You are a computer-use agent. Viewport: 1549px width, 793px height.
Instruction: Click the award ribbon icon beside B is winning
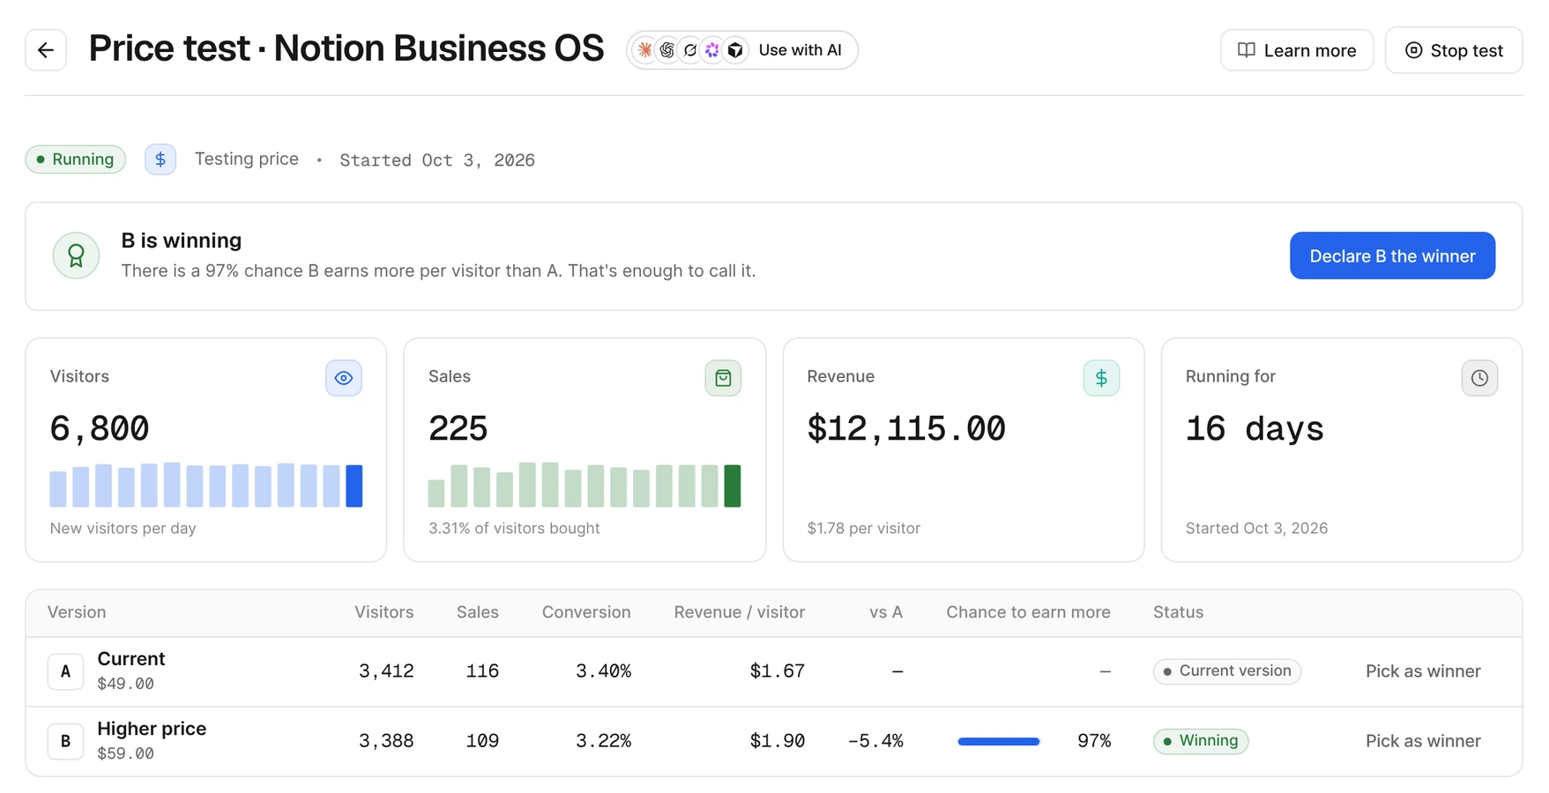76,256
